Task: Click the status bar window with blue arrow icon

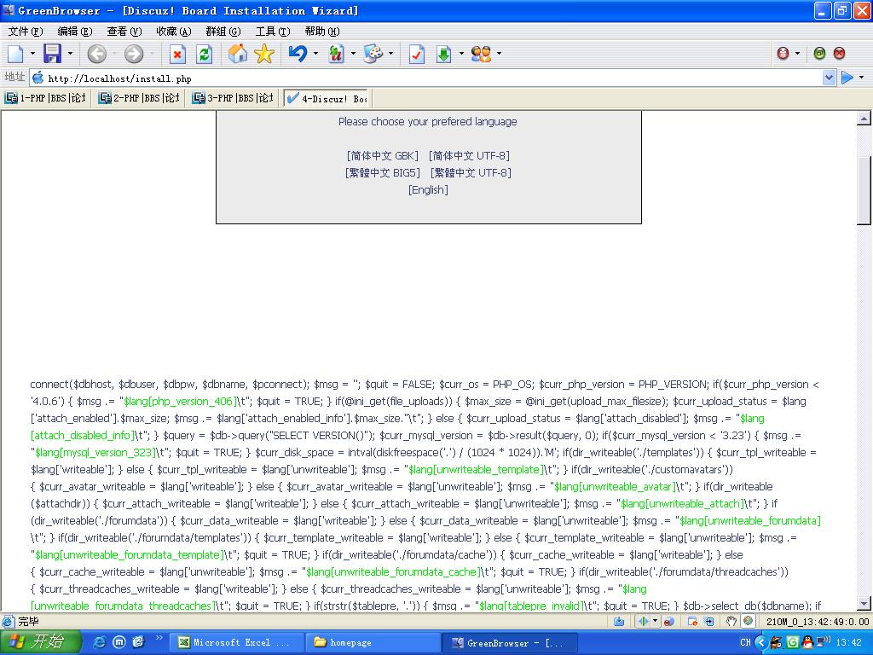Action: pyautogui.click(x=709, y=621)
